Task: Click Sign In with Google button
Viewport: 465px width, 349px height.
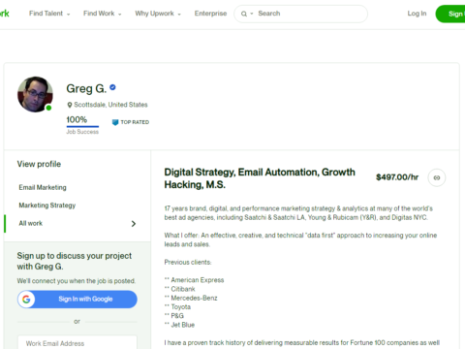Action: tap(77, 300)
